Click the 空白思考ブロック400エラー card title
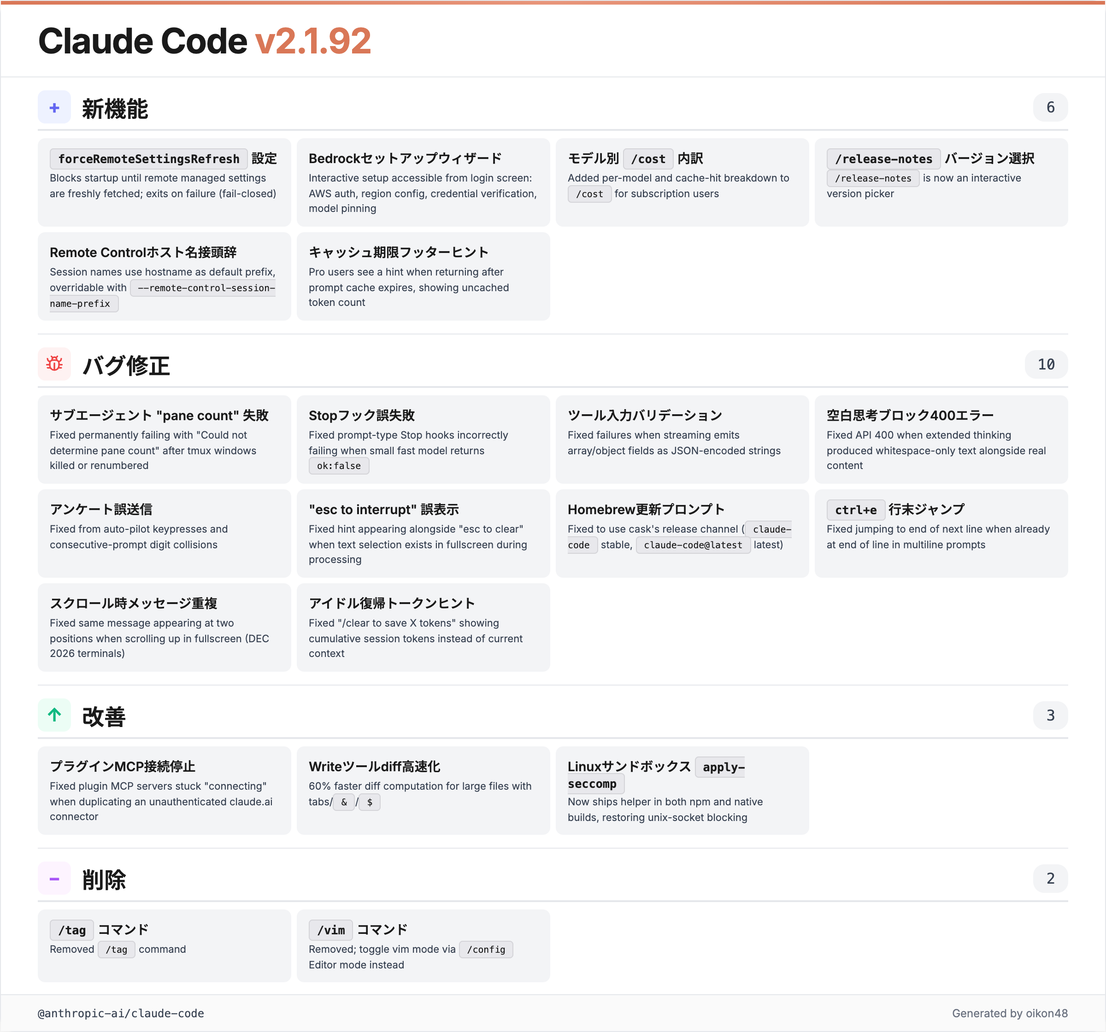 click(910, 416)
